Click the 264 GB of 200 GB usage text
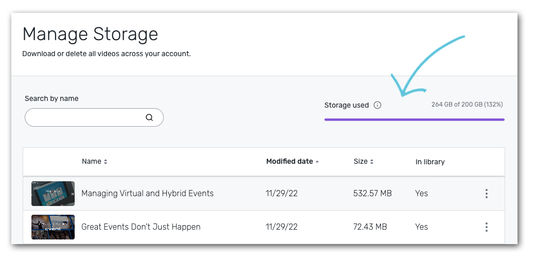Image resolution: width=535 pixels, height=258 pixels. click(467, 105)
